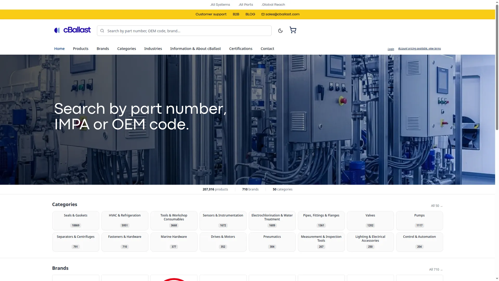499x281 pixels.
Task: Open Pipes, Fittings & Flanges category
Action: (x=321, y=221)
